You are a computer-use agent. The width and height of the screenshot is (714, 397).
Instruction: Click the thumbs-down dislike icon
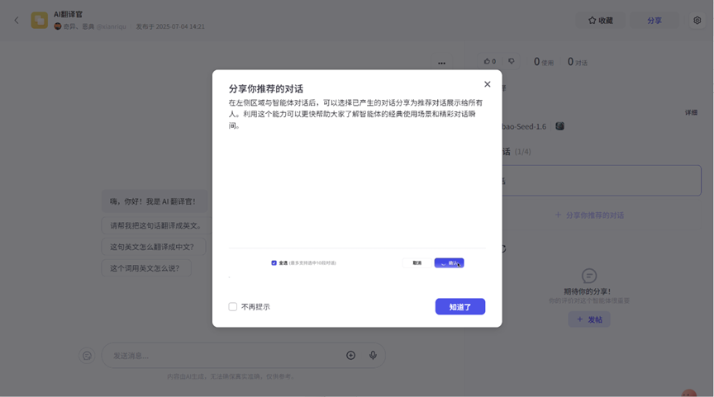point(512,61)
